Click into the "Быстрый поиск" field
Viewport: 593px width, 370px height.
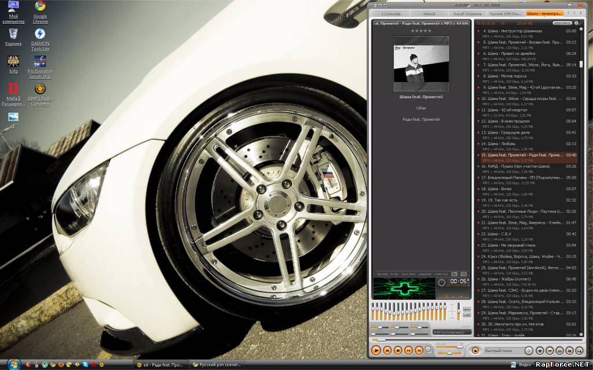pyautogui.click(x=504, y=351)
